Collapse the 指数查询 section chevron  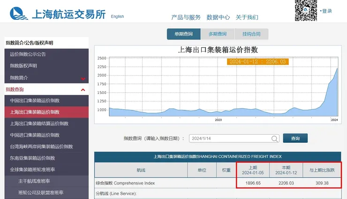(83, 90)
